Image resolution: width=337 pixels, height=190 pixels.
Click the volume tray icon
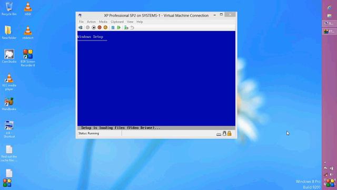(x=332, y=175)
